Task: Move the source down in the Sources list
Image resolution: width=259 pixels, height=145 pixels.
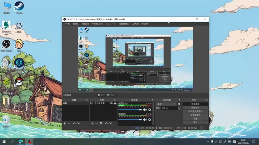Action: point(111,123)
